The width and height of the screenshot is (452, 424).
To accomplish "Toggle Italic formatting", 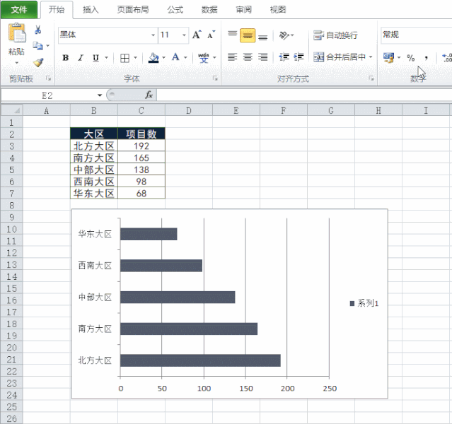I will (x=81, y=58).
